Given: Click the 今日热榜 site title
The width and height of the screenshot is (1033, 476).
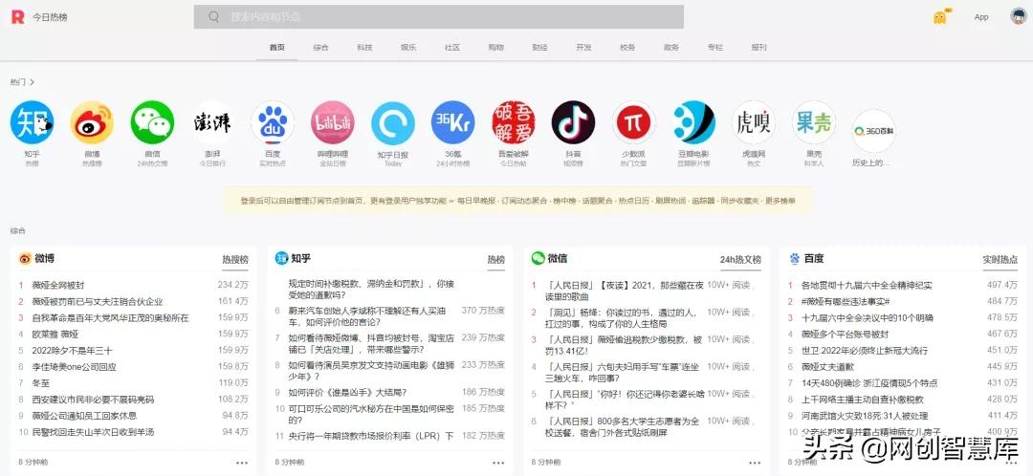Looking at the screenshot, I should point(50,17).
